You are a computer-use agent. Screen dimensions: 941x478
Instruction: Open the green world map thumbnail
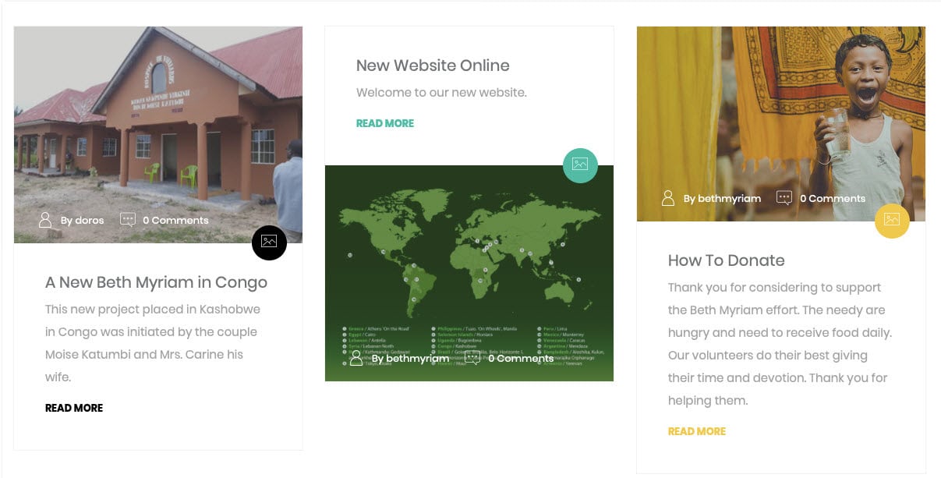[469, 273]
